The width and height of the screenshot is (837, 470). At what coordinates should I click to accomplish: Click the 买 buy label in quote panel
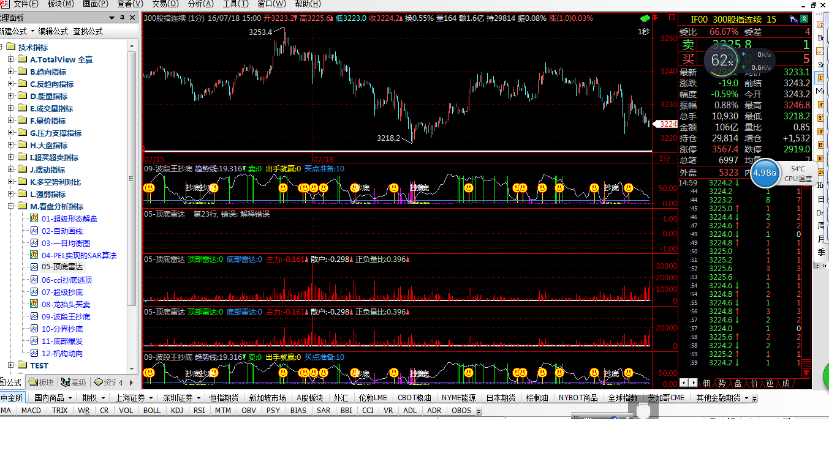pyautogui.click(x=688, y=59)
